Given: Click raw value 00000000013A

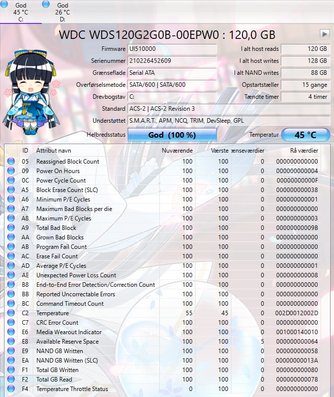Looking at the screenshot, I should click(297, 361).
